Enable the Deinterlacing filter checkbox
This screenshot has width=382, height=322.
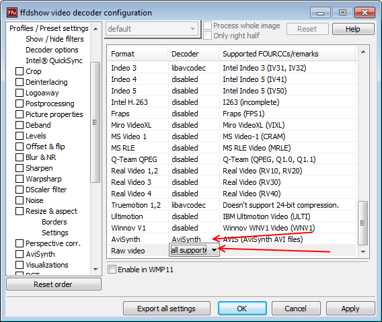[20, 82]
